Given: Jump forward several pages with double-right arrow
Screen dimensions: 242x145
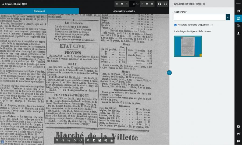Looking at the screenshot, I should (x=147, y=4).
